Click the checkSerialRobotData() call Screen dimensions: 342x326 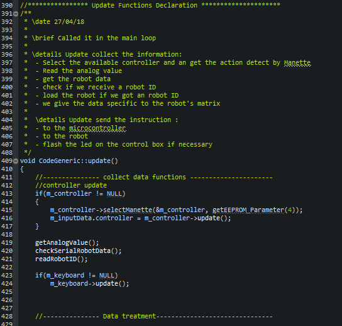79,251
